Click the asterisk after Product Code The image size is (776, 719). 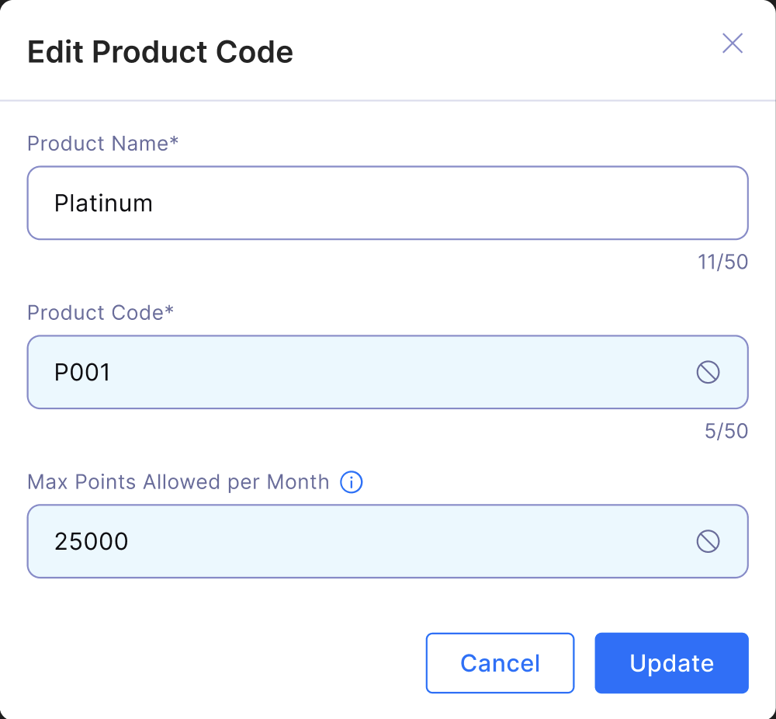[x=169, y=311]
